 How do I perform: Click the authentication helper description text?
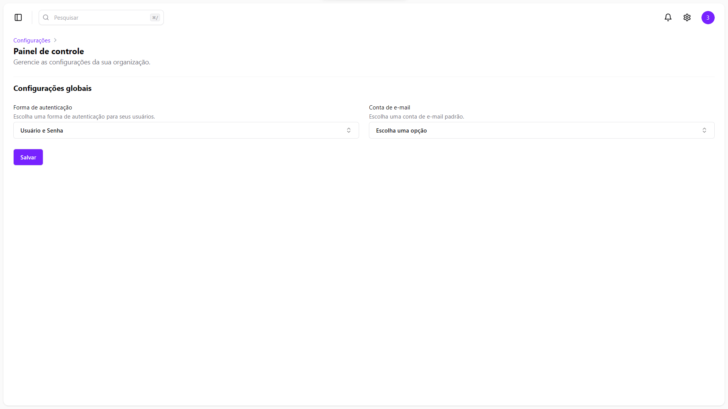(84, 117)
